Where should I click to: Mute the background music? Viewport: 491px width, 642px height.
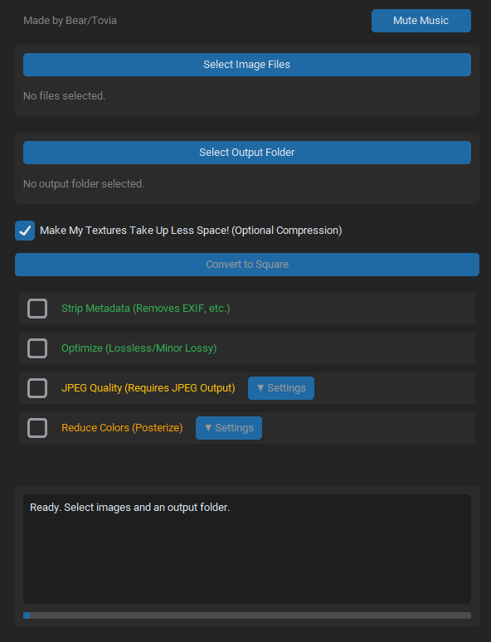[421, 21]
